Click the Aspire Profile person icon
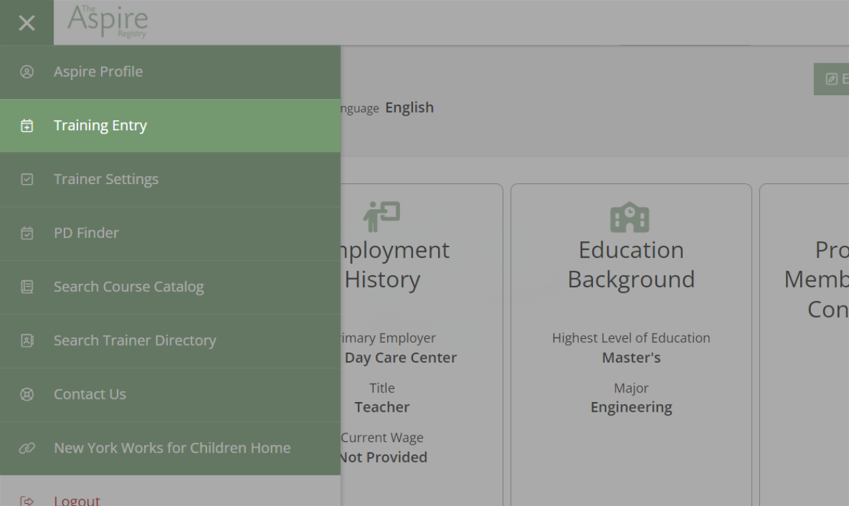The width and height of the screenshot is (849, 506). [26, 71]
